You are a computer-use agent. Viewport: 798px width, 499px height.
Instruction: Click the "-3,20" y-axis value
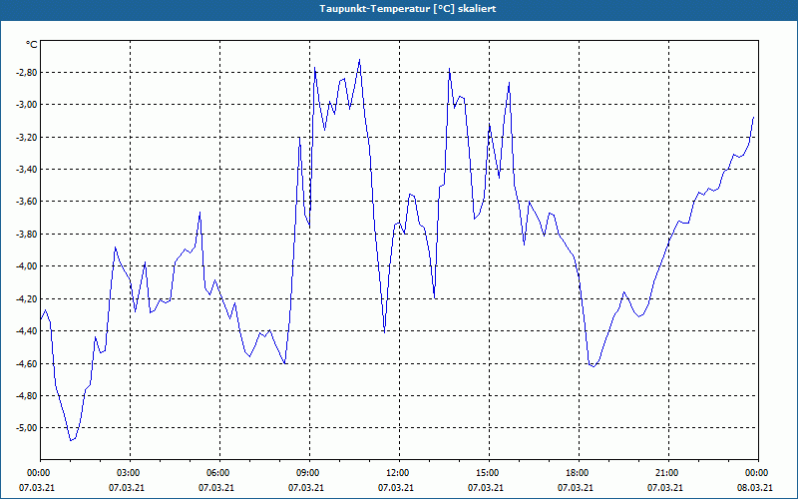click(x=28, y=137)
